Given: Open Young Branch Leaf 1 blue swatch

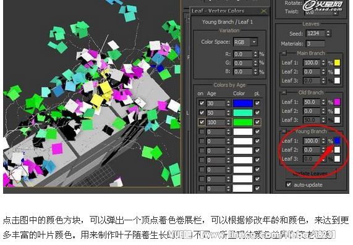Looking at the screenshot, I should [337, 141].
